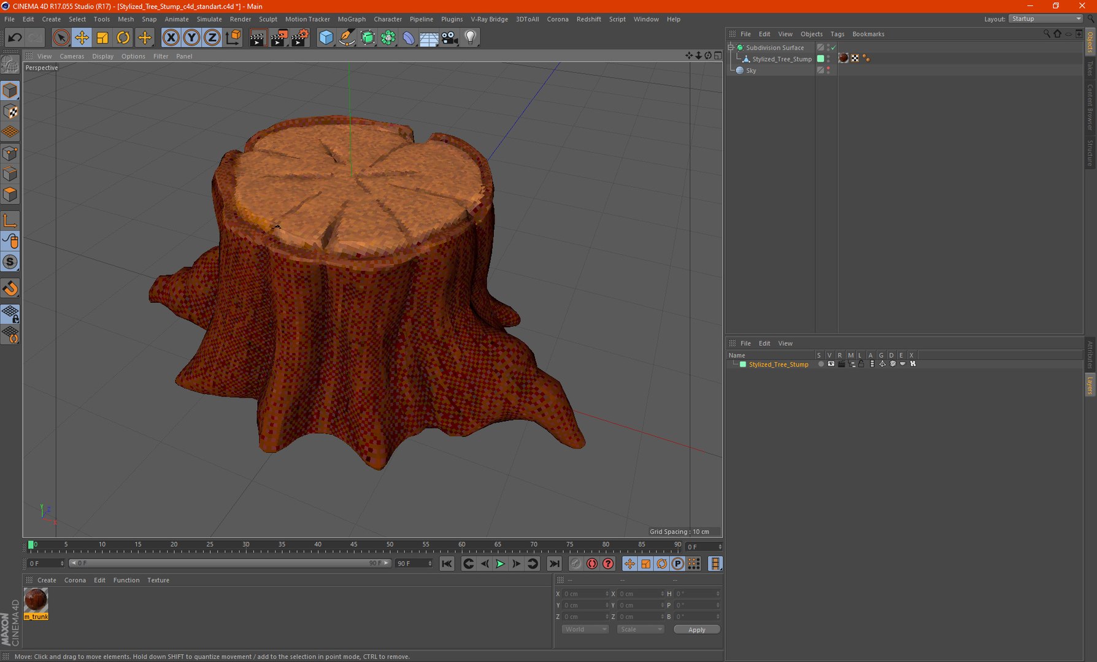This screenshot has height=662, width=1097.
Task: Switch to Content Browser side tab
Action: coord(1090,107)
